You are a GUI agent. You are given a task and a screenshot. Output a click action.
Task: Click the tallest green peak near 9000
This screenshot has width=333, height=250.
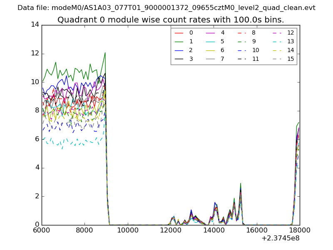pos(105,53)
